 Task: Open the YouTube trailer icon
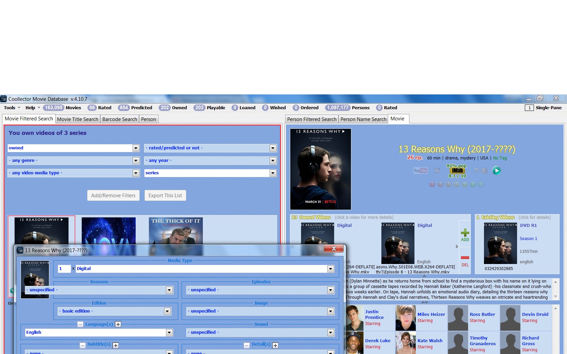coord(421,171)
